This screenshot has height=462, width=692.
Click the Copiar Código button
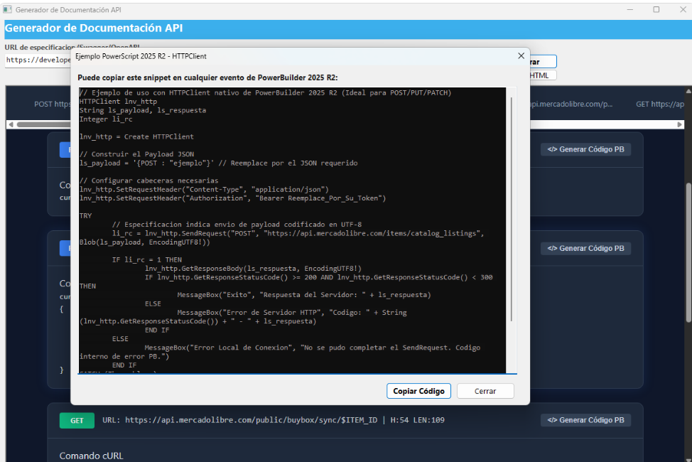418,391
